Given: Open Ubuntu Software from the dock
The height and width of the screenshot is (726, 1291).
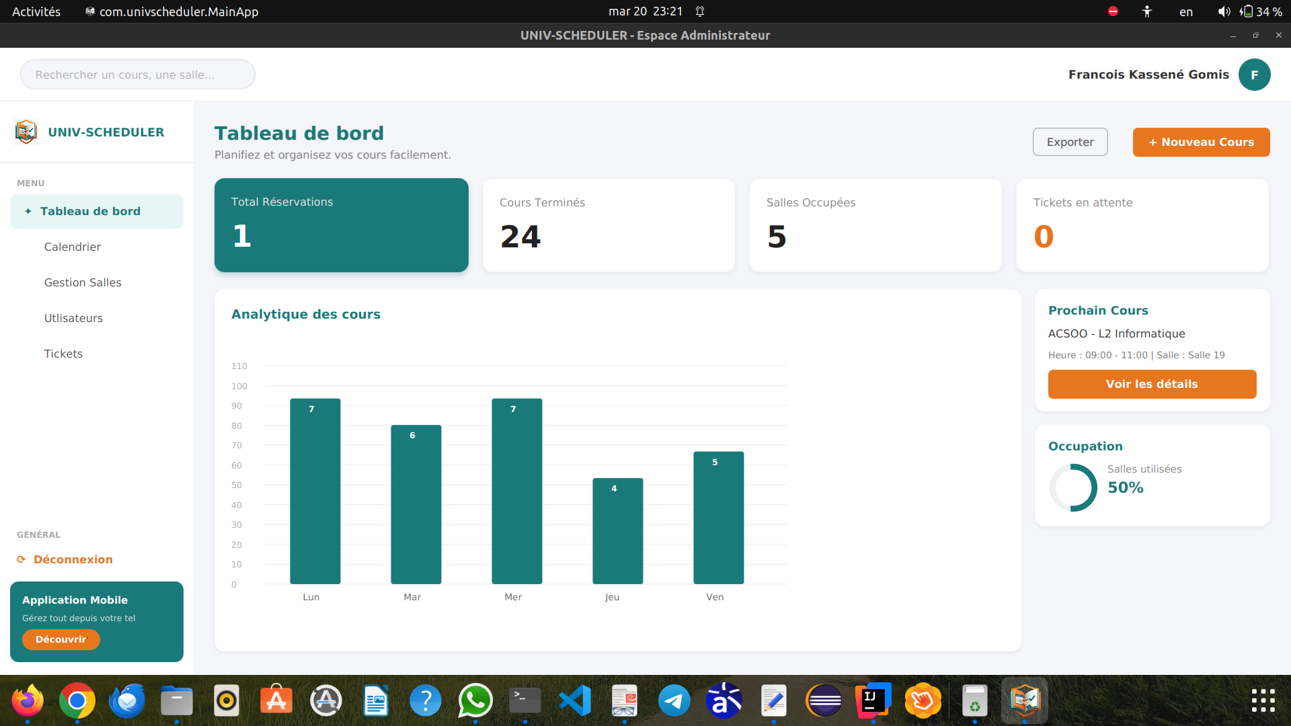Looking at the screenshot, I should (276, 700).
